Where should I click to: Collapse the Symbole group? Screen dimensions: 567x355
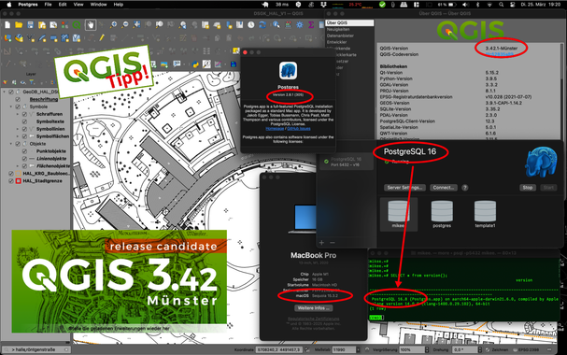pos(11,106)
